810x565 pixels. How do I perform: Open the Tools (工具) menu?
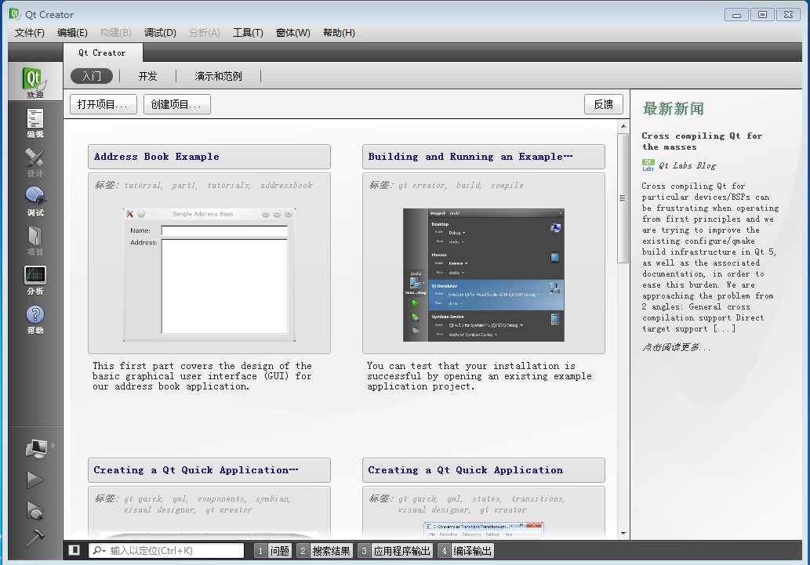(x=248, y=33)
